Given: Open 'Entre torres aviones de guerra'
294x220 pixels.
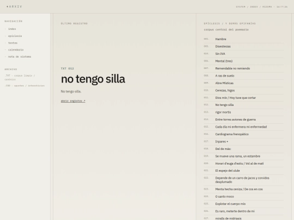Looking at the screenshot, I should [244, 120].
